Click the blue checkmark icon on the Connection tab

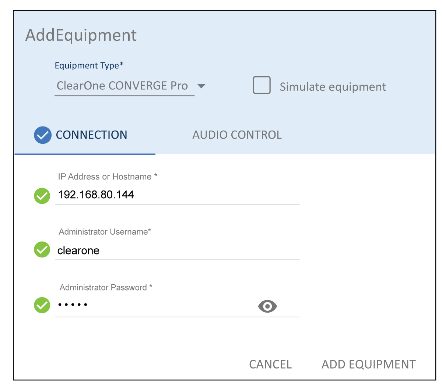point(43,135)
